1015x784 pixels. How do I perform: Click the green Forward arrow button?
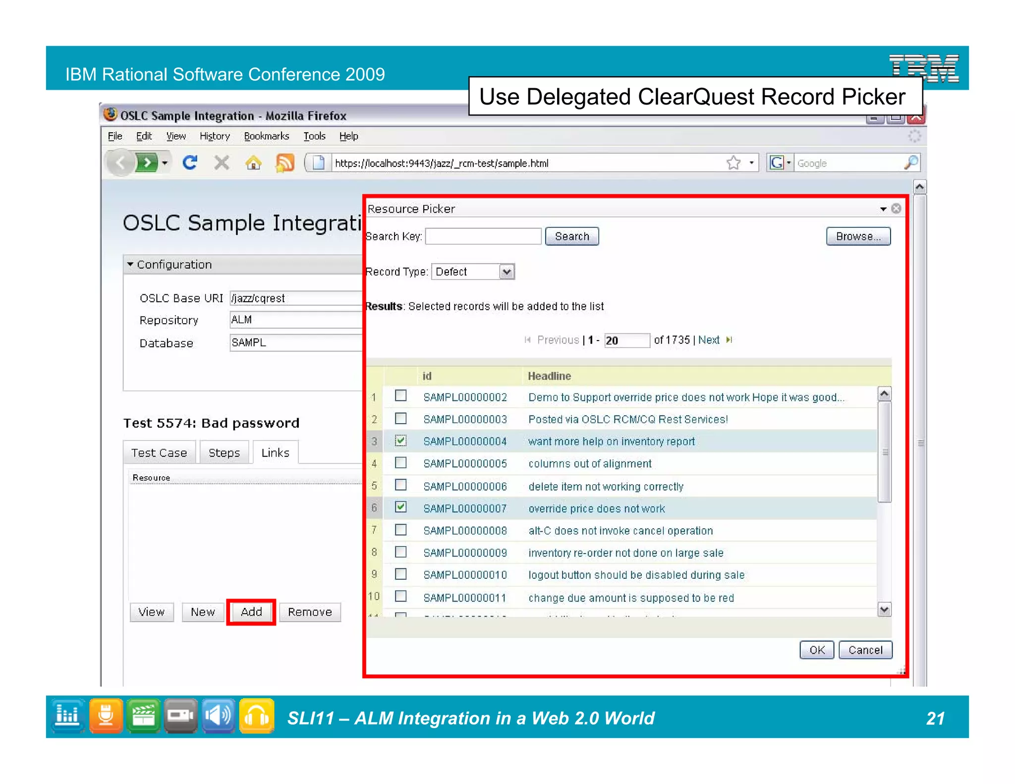[147, 163]
